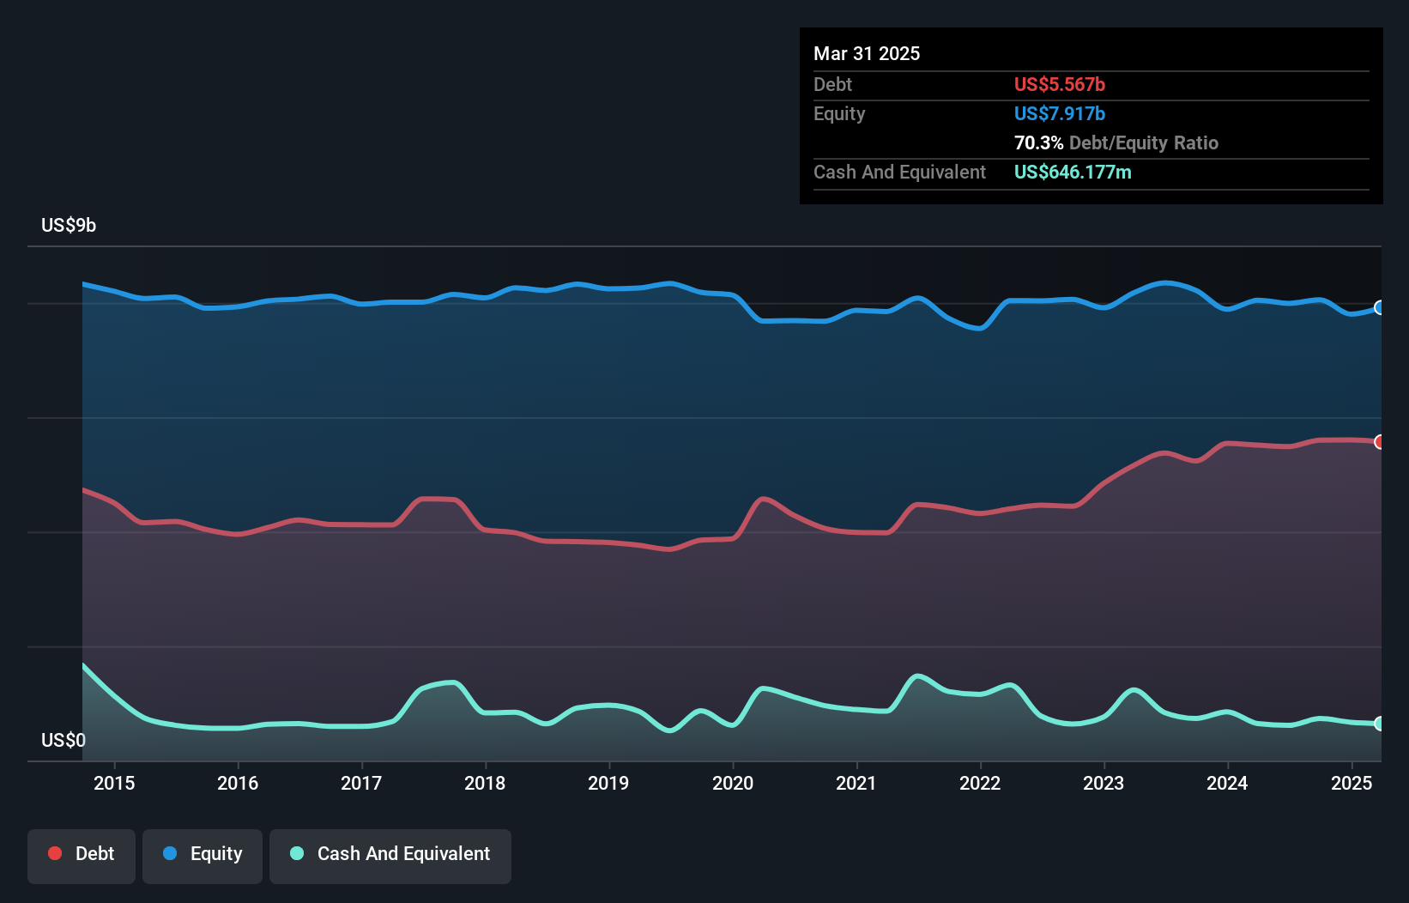The image size is (1409, 903).
Task: Select the Debt endpoint marker at Mar 2025
Action: point(1380,442)
